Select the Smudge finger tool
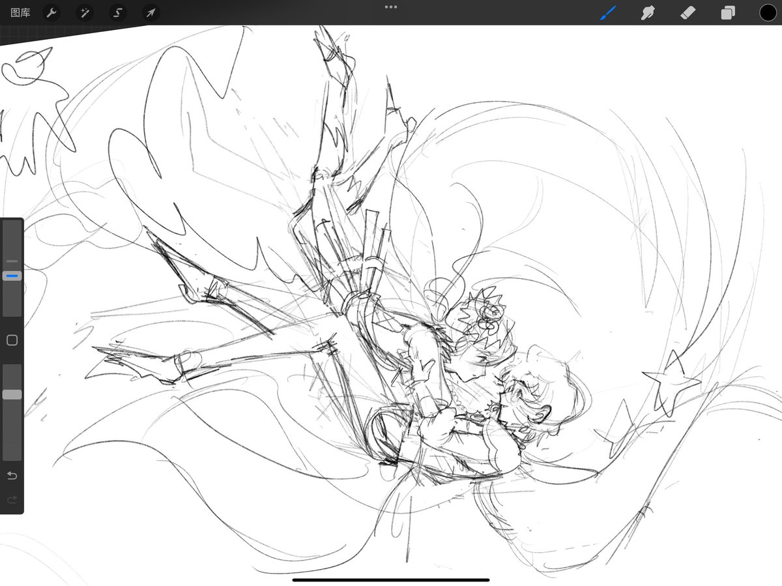This screenshot has height=586, width=782. pyautogui.click(x=648, y=12)
